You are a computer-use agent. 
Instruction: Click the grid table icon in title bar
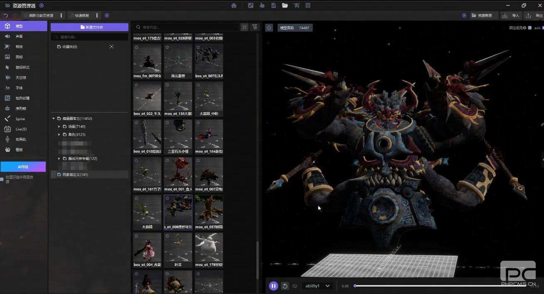[x=308, y=5]
